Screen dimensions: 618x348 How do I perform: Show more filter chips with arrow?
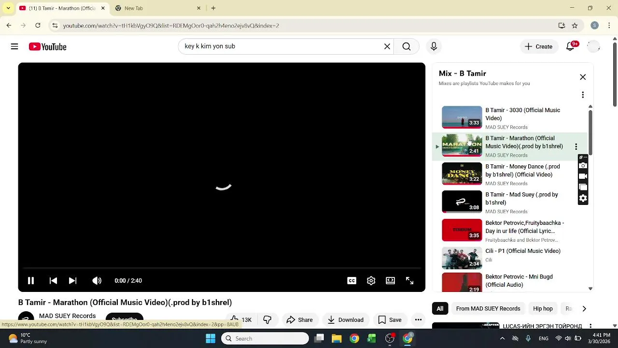[x=584, y=308]
